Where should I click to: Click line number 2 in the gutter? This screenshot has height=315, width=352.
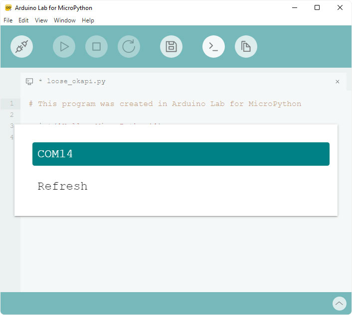tap(11, 115)
